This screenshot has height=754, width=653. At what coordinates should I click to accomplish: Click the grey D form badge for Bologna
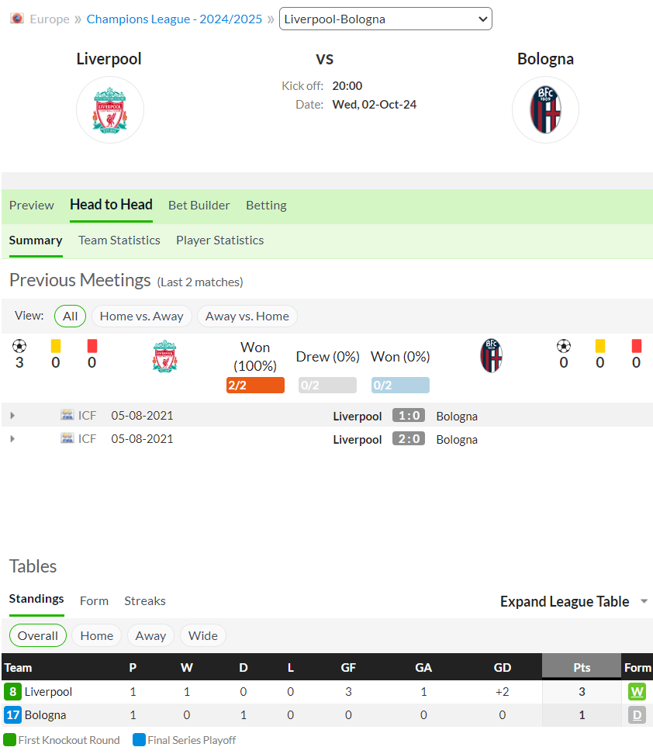tap(637, 715)
